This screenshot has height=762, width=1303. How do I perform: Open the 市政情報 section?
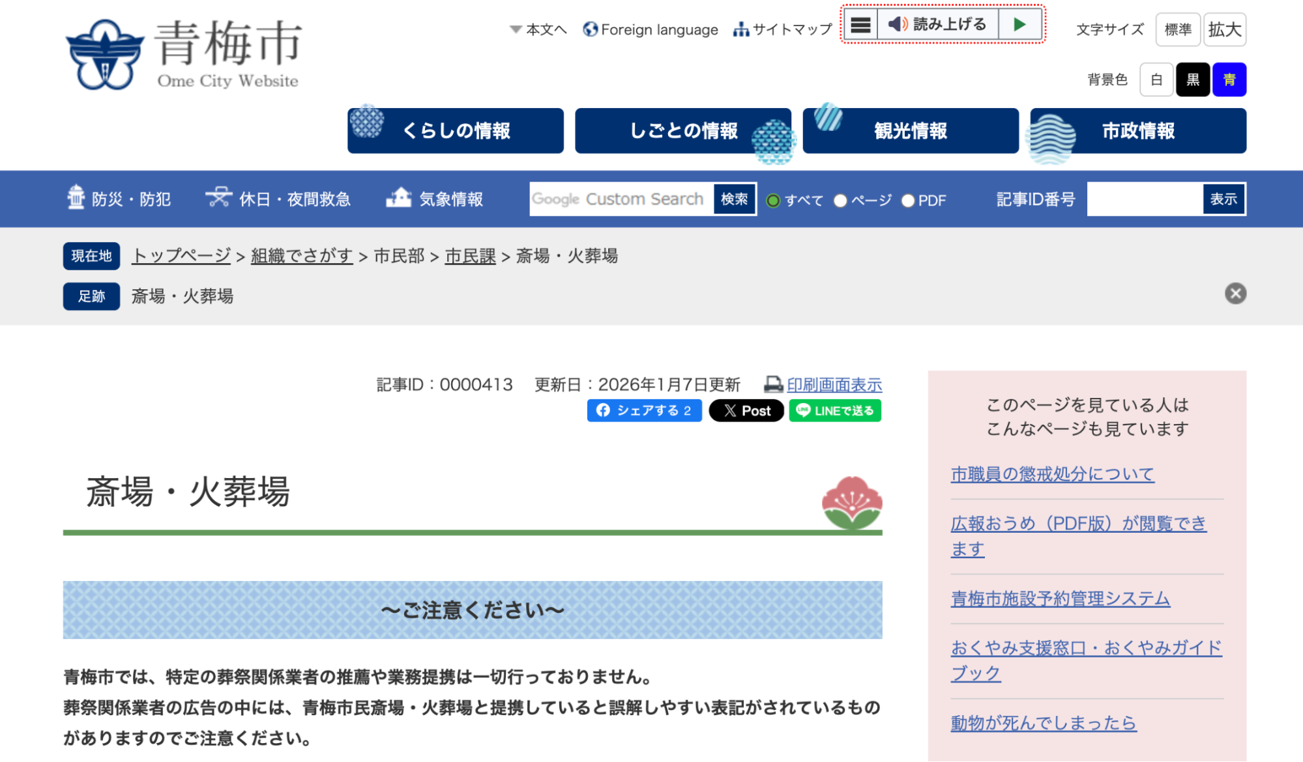pyautogui.click(x=1137, y=130)
